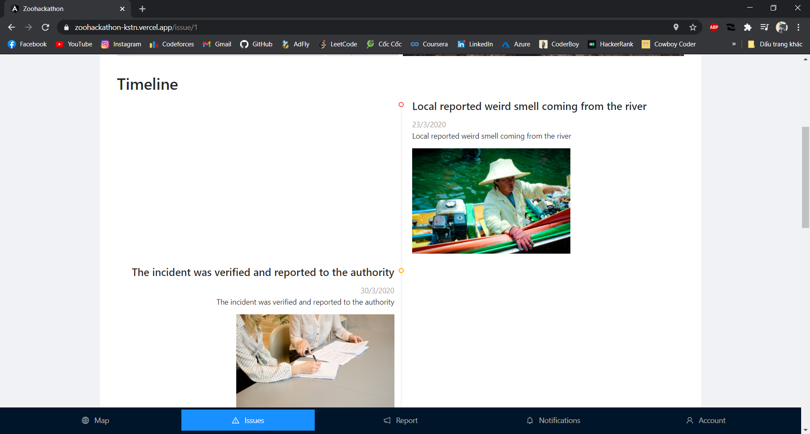Screen dimensions: 810x434
Task: Click the 30/3/2020 date text
Action: coord(377,291)
